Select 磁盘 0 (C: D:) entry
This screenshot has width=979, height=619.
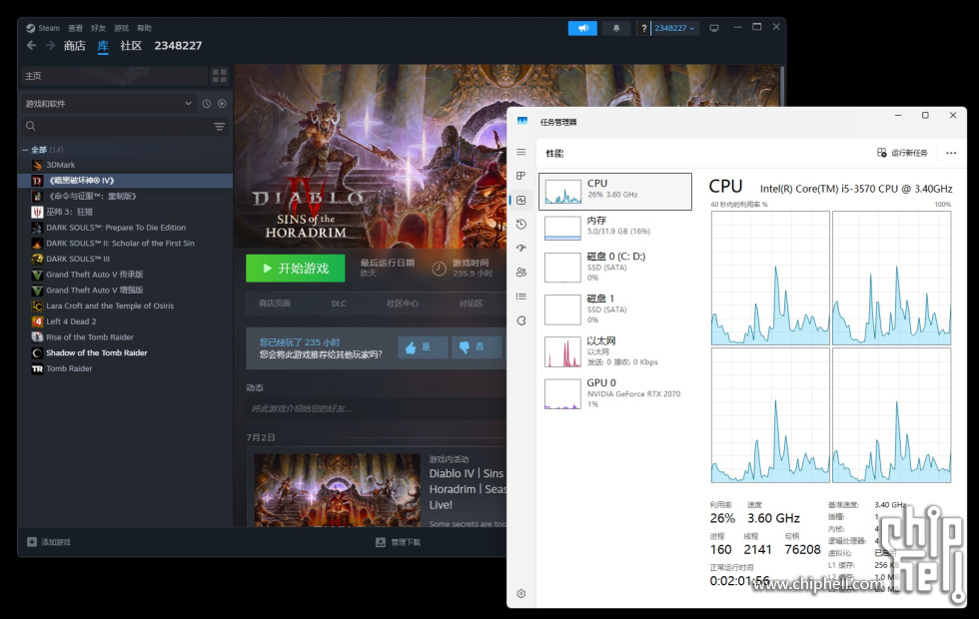point(615,268)
